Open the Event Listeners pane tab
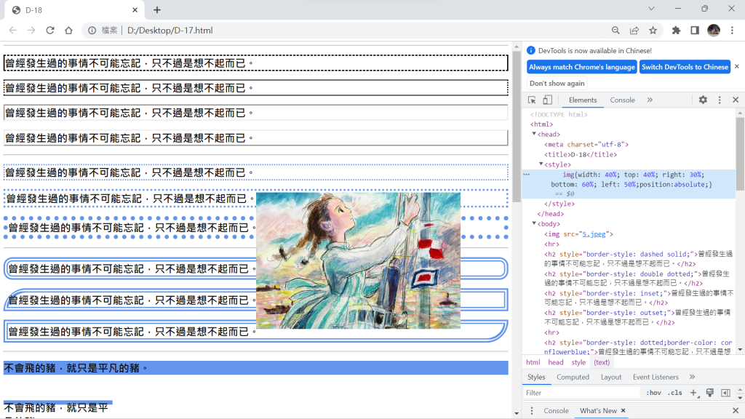745x419 pixels. [656, 377]
